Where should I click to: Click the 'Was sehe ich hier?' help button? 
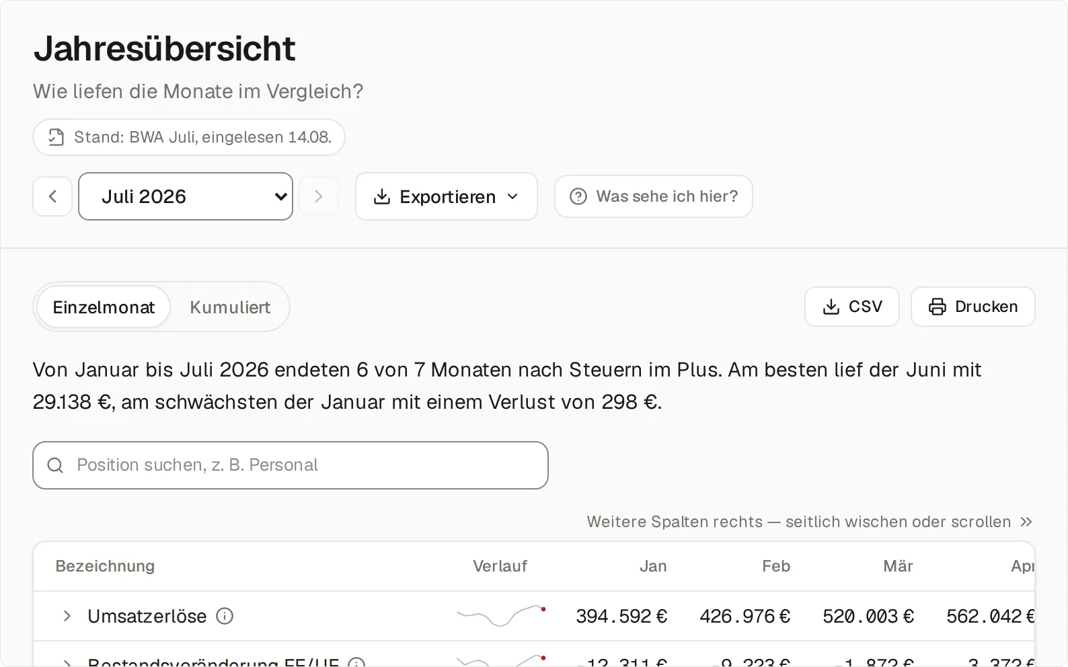(x=654, y=196)
